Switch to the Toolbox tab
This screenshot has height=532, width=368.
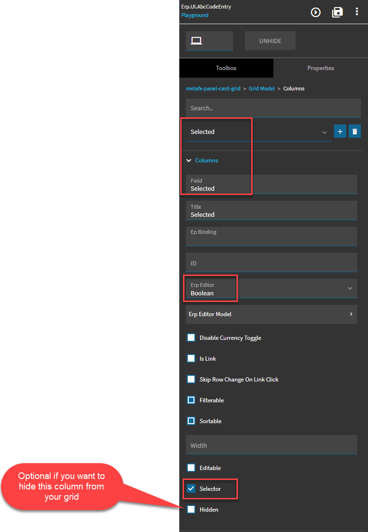coord(226,68)
